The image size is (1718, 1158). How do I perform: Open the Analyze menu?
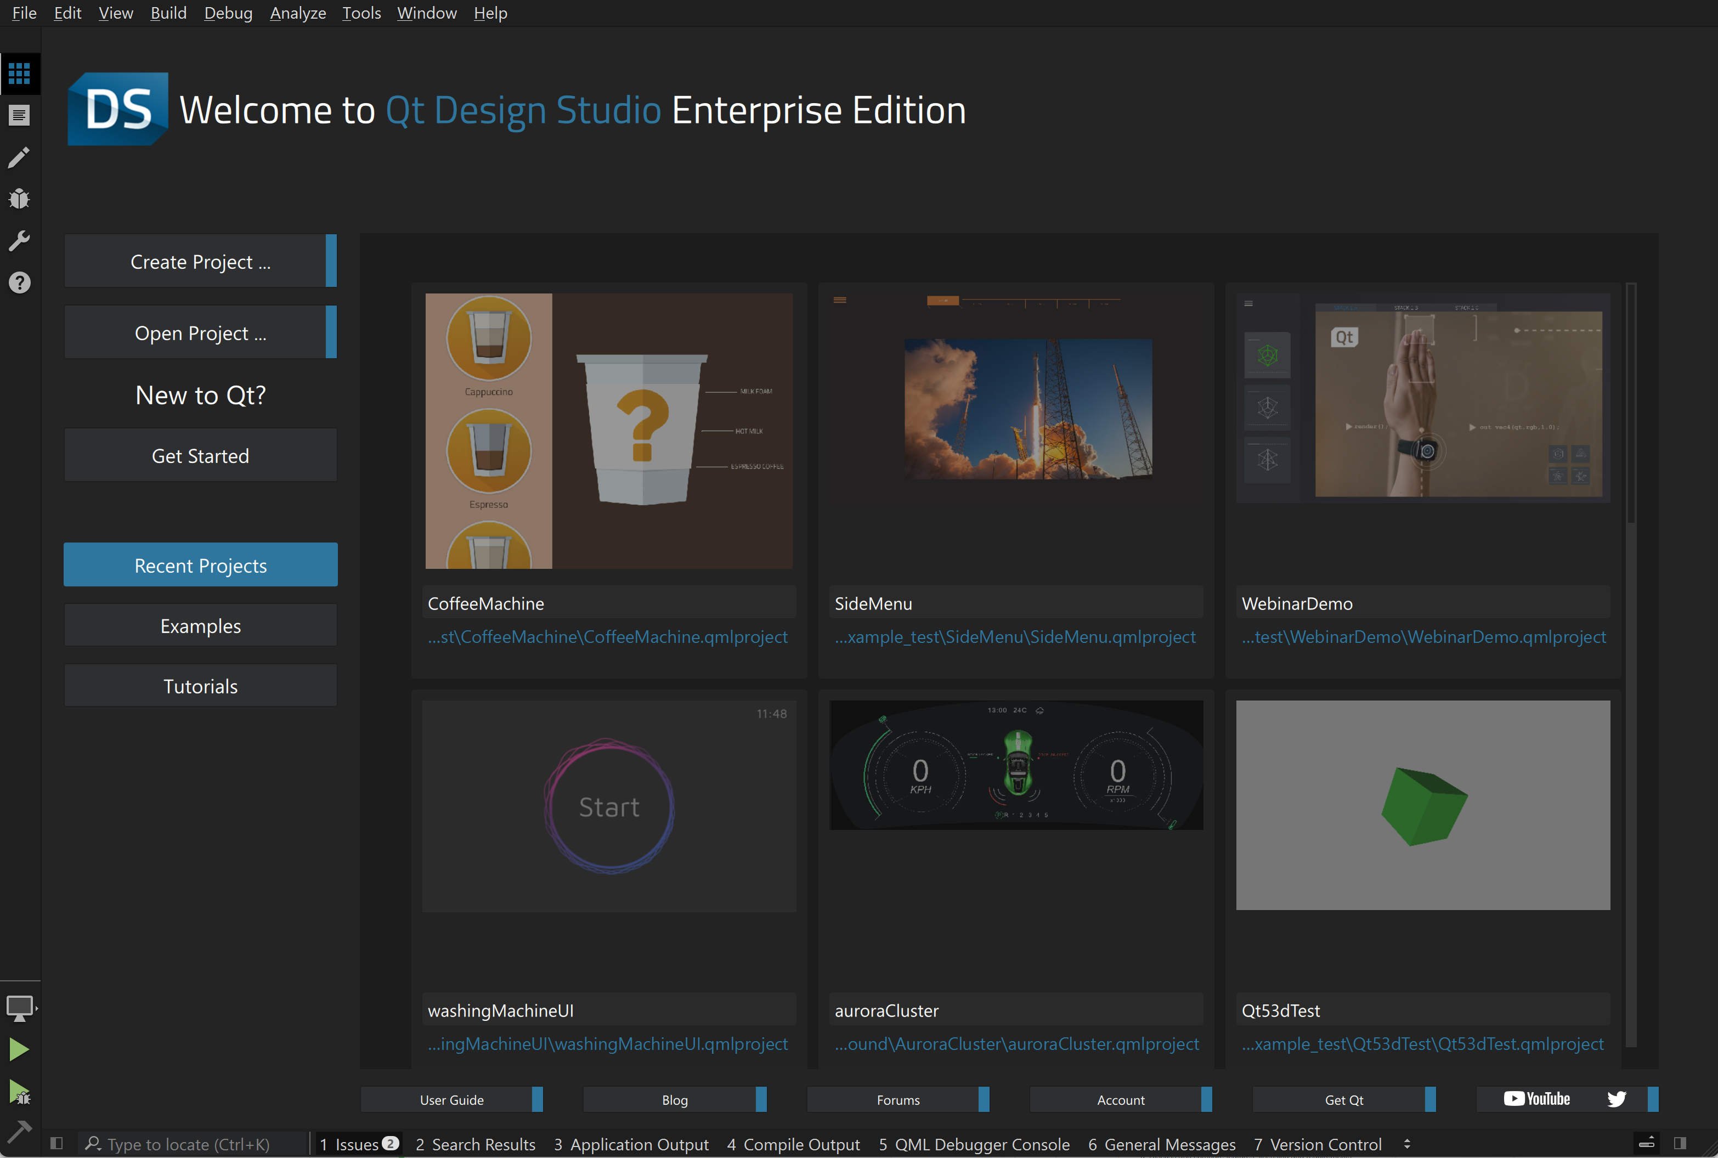297,13
